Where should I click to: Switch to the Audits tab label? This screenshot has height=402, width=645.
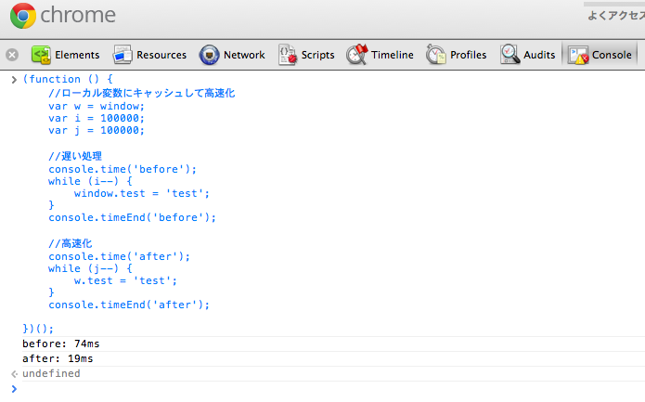click(x=539, y=55)
